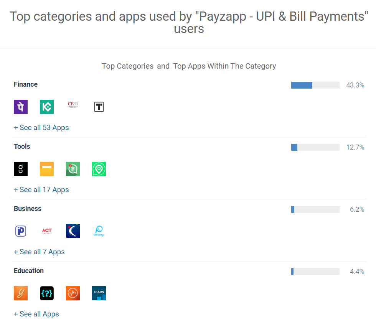
Task: Open the coinpayu app icon
Action: point(99,231)
